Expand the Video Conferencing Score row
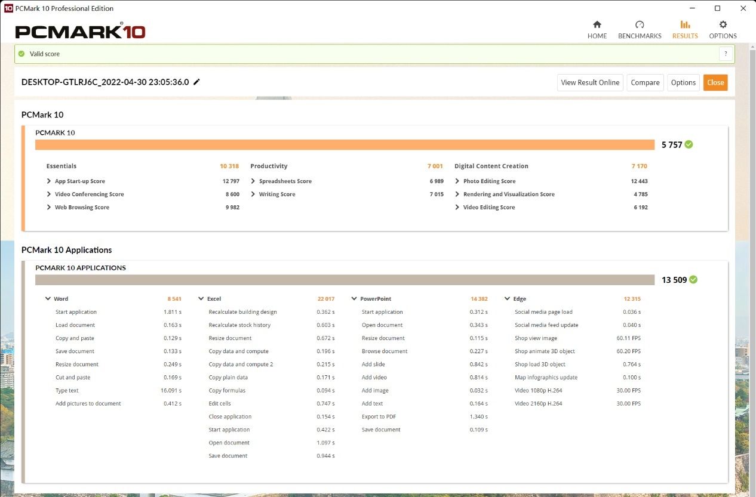The height and width of the screenshot is (497, 756). [49, 195]
